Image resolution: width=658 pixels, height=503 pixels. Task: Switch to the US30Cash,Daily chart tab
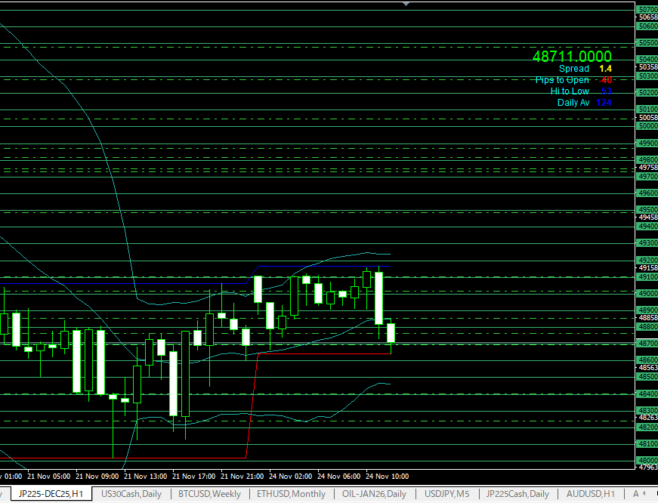pos(131,494)
